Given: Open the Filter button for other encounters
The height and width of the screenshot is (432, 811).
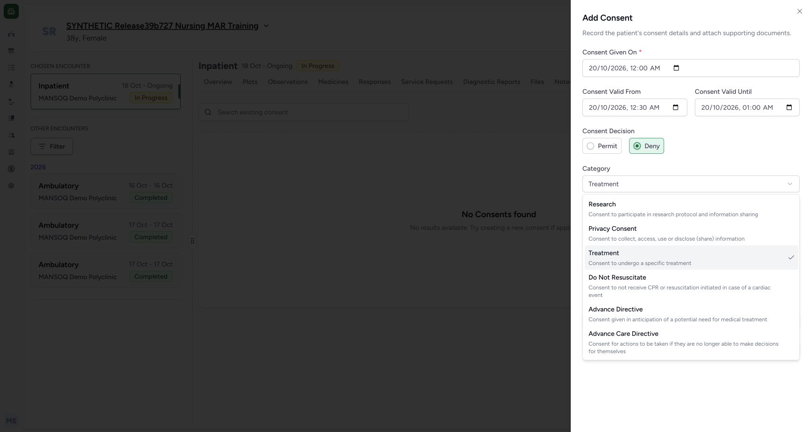Looking at the screenshot, I should [x=52, y=146].
